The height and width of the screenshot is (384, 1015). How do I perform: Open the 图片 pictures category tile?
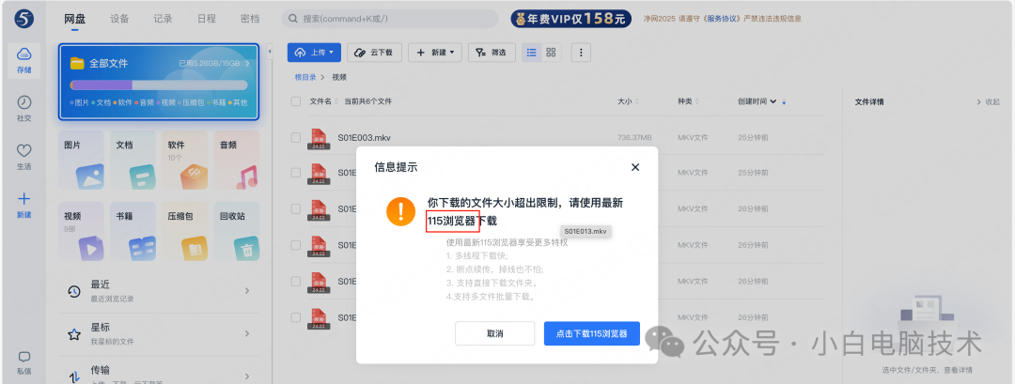coord(81,161)
